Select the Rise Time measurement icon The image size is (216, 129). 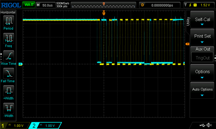[x=8, y=56]
